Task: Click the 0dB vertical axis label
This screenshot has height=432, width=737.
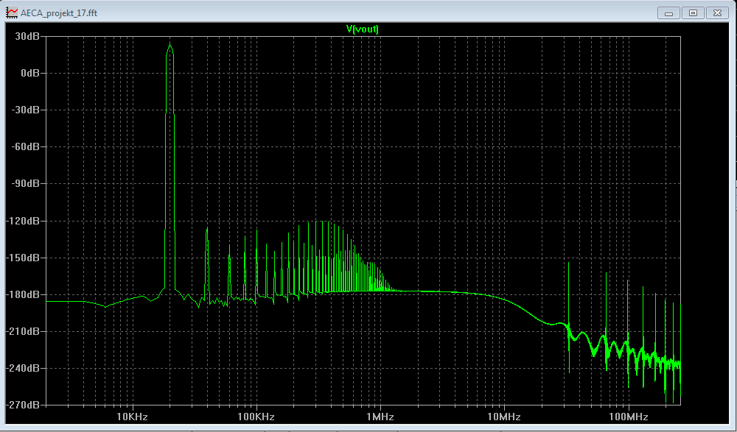Action: [x=29, y=73]
